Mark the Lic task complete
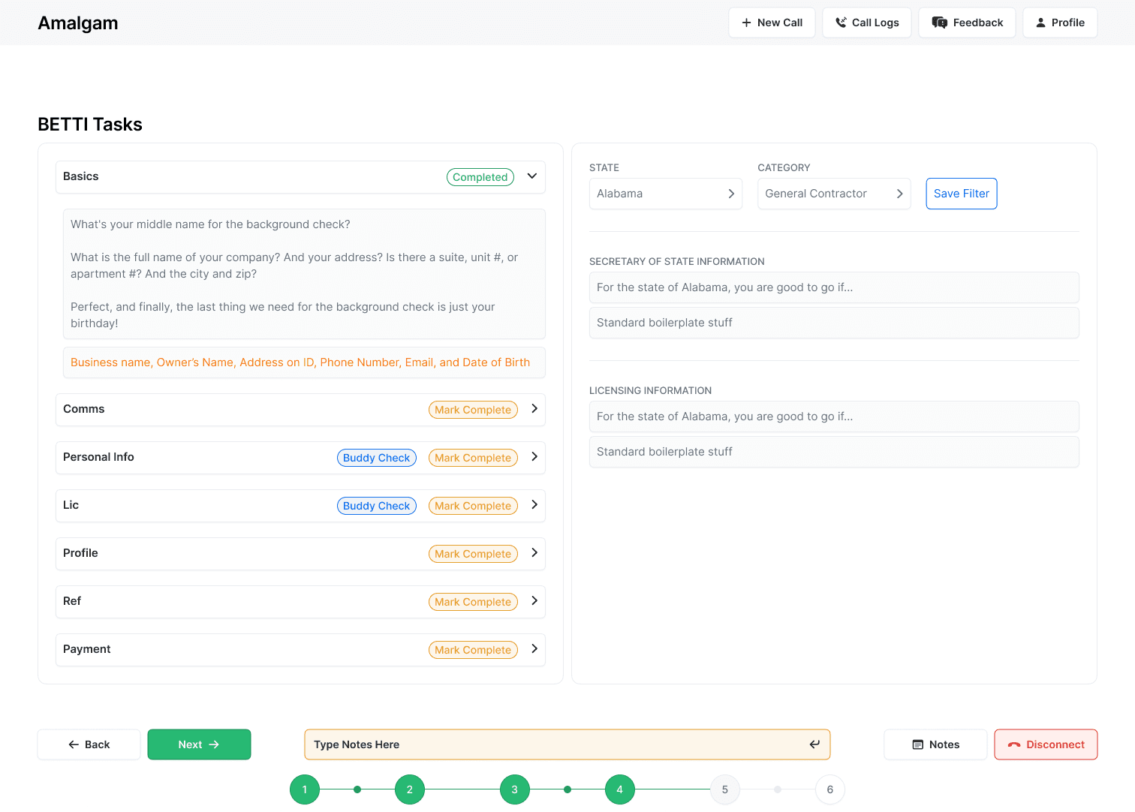1135x812 pixels. tap(473, 506)
